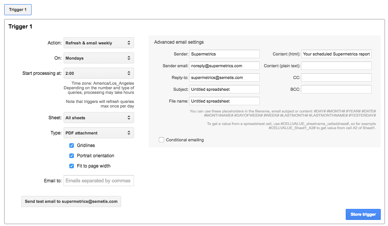Screen dimensions: 388x226
Task: Open the On Mondays day dropdown
Action: (99, 58)
